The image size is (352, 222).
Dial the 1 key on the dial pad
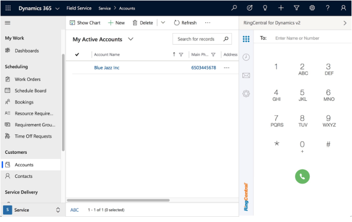point(276,67)
